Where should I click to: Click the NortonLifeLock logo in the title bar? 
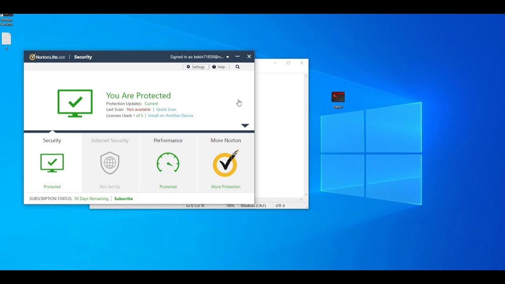pyautogui.click(x=47, y=57)
